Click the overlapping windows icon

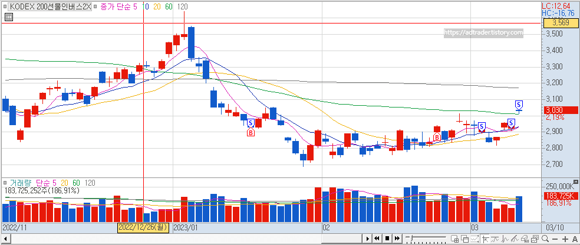point(464,239)
